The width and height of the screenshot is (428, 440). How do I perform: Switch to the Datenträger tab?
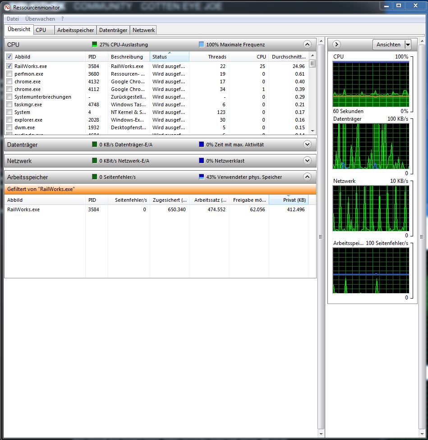(x=113, y=30)
